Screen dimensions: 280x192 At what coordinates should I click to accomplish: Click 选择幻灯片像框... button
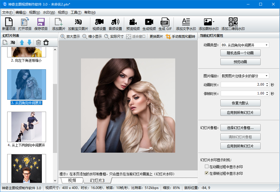click(x=240, y=127)
